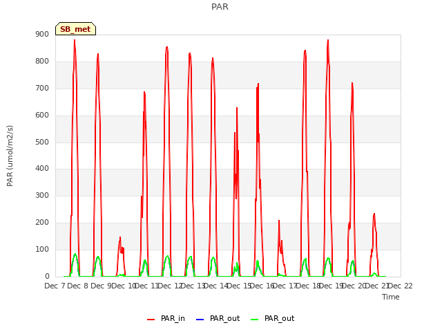Viewport: 442px width, 332px height.
Task: Click the 400 y-axis tick label
Action: point(42,169)
